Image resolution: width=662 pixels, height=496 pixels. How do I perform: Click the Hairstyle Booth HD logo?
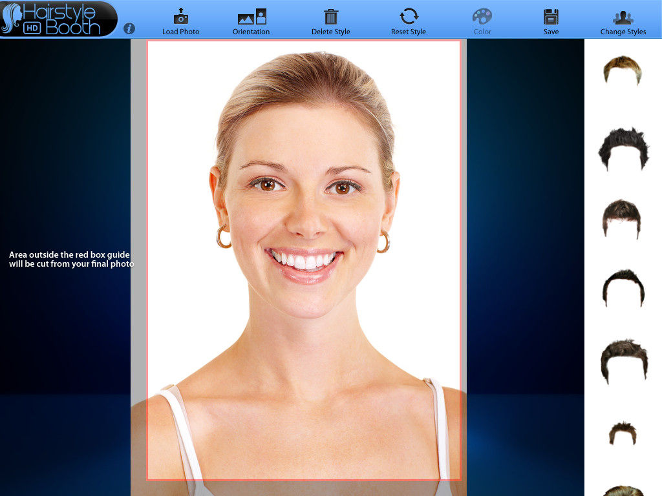[58, 19]
